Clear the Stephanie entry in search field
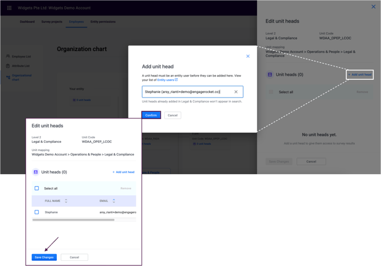381x266 pixels. point(236,92)
